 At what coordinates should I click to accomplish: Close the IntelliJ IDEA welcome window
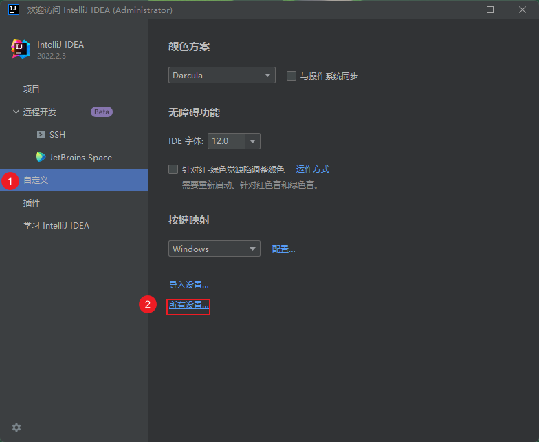coord(522,10)
